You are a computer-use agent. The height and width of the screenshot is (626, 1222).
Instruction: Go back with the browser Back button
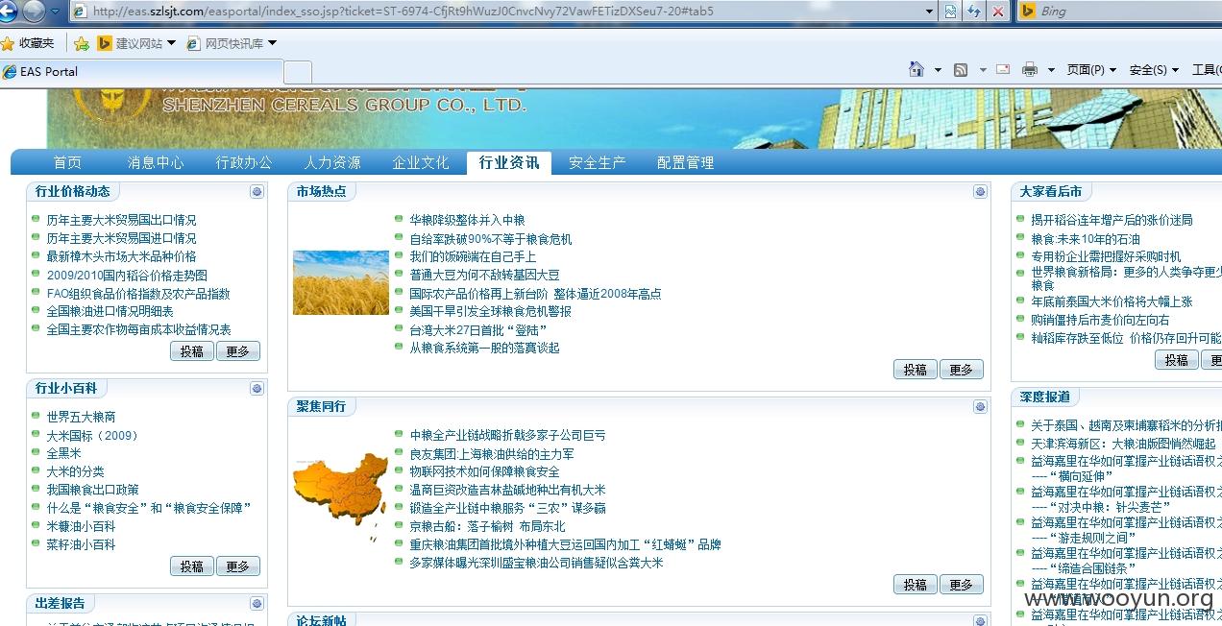8,11
